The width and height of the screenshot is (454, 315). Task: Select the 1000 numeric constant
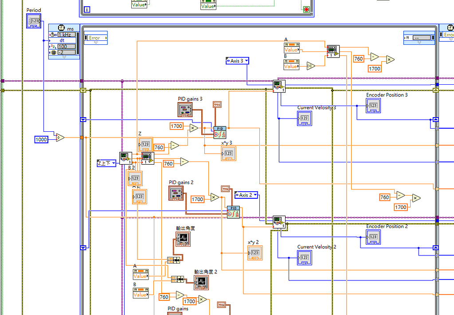41,139
